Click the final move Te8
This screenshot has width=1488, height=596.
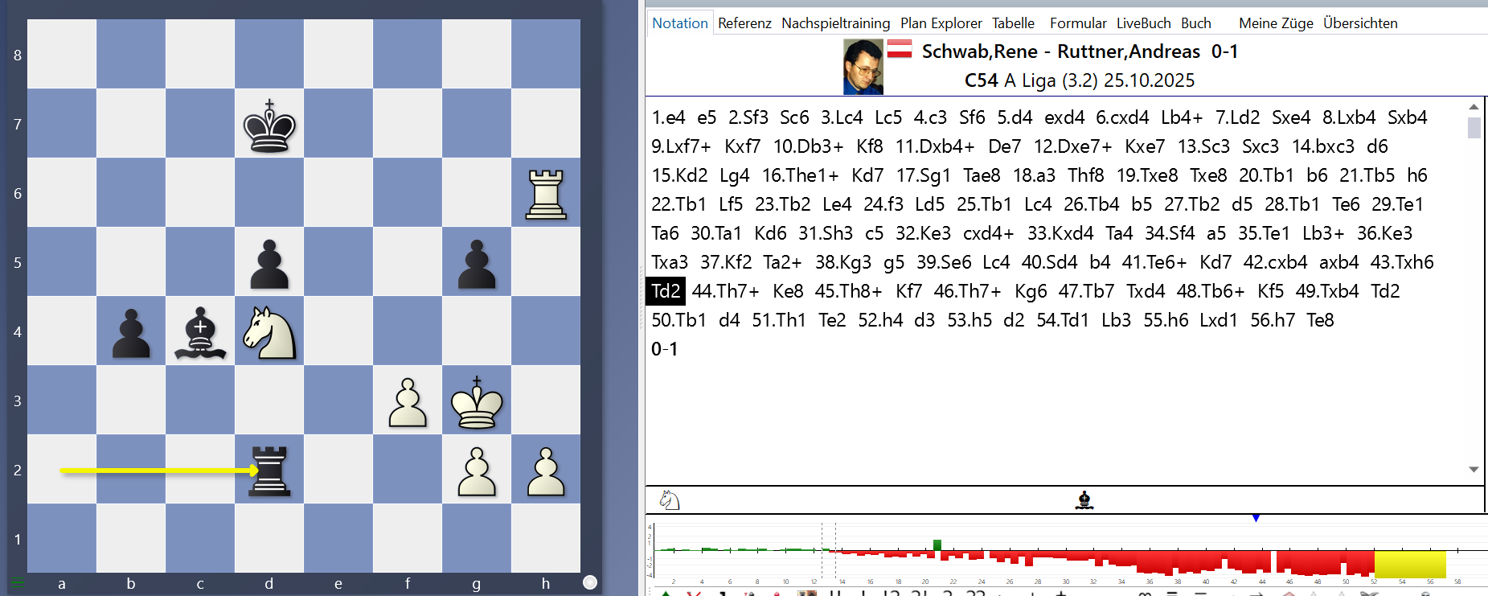[1320, 320]
